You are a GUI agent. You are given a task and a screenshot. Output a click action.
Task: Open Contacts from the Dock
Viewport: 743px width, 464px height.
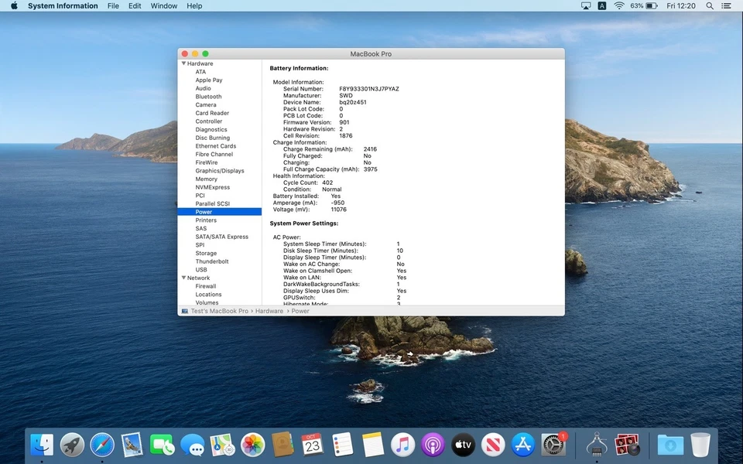(x=282, y=445)
